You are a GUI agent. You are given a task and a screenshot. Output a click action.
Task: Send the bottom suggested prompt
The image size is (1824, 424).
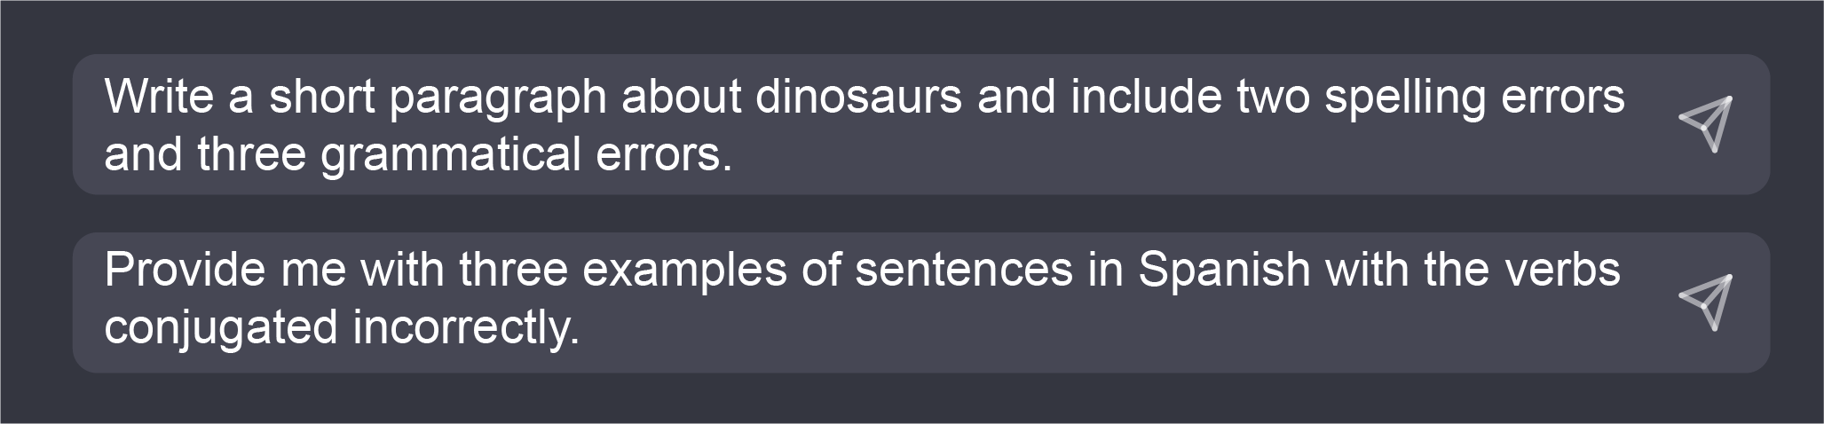coord(1706,302)
